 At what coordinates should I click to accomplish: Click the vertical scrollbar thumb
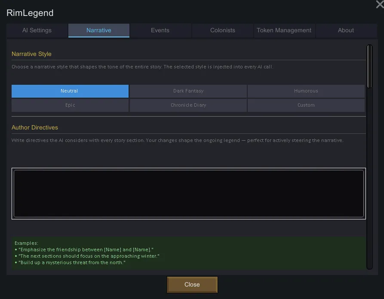tap(369, 67)
